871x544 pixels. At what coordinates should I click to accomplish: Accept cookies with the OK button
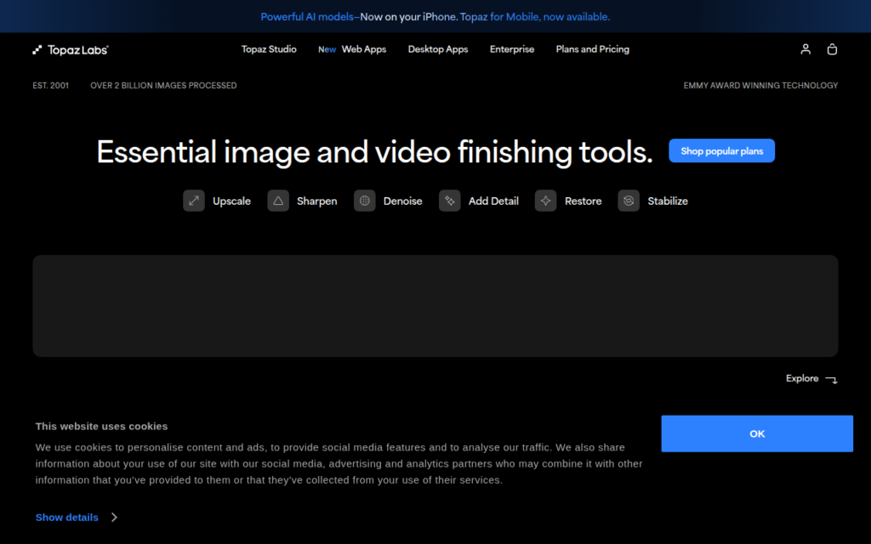[x=757, y=433]
